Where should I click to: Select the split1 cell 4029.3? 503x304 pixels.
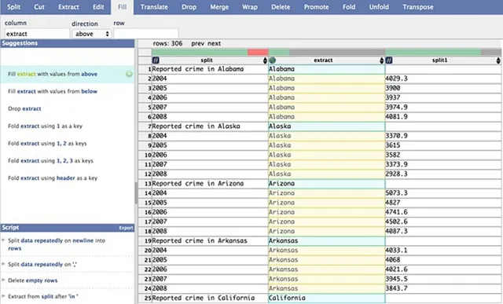443,79
